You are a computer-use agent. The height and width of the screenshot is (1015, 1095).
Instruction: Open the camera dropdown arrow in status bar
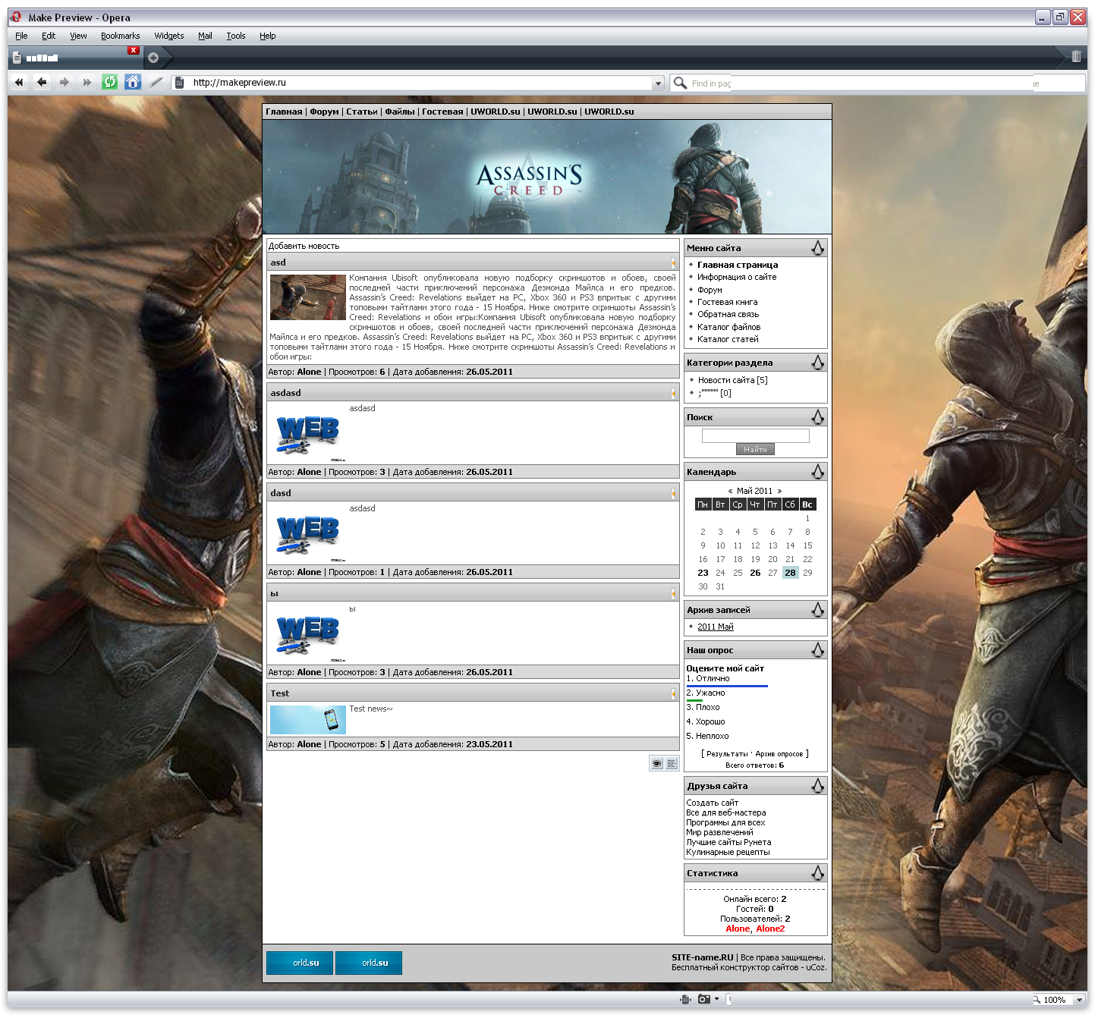click(x=716, y=999)
